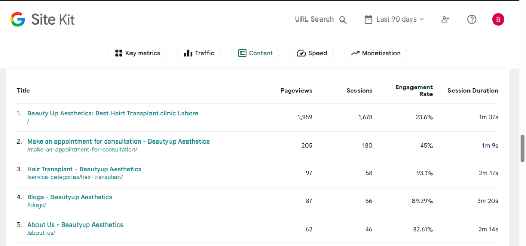The width and height of the screenshot is (526, 246).
Task: Click the Site Kit title text
Action: (x=53, y=19)
